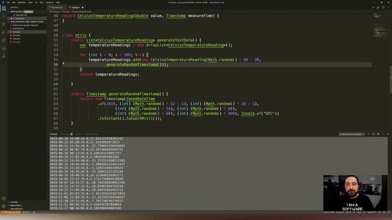Click line number 62 in the gutter
The width and height of the screenshot is (392, 220).
pos(56,94)
